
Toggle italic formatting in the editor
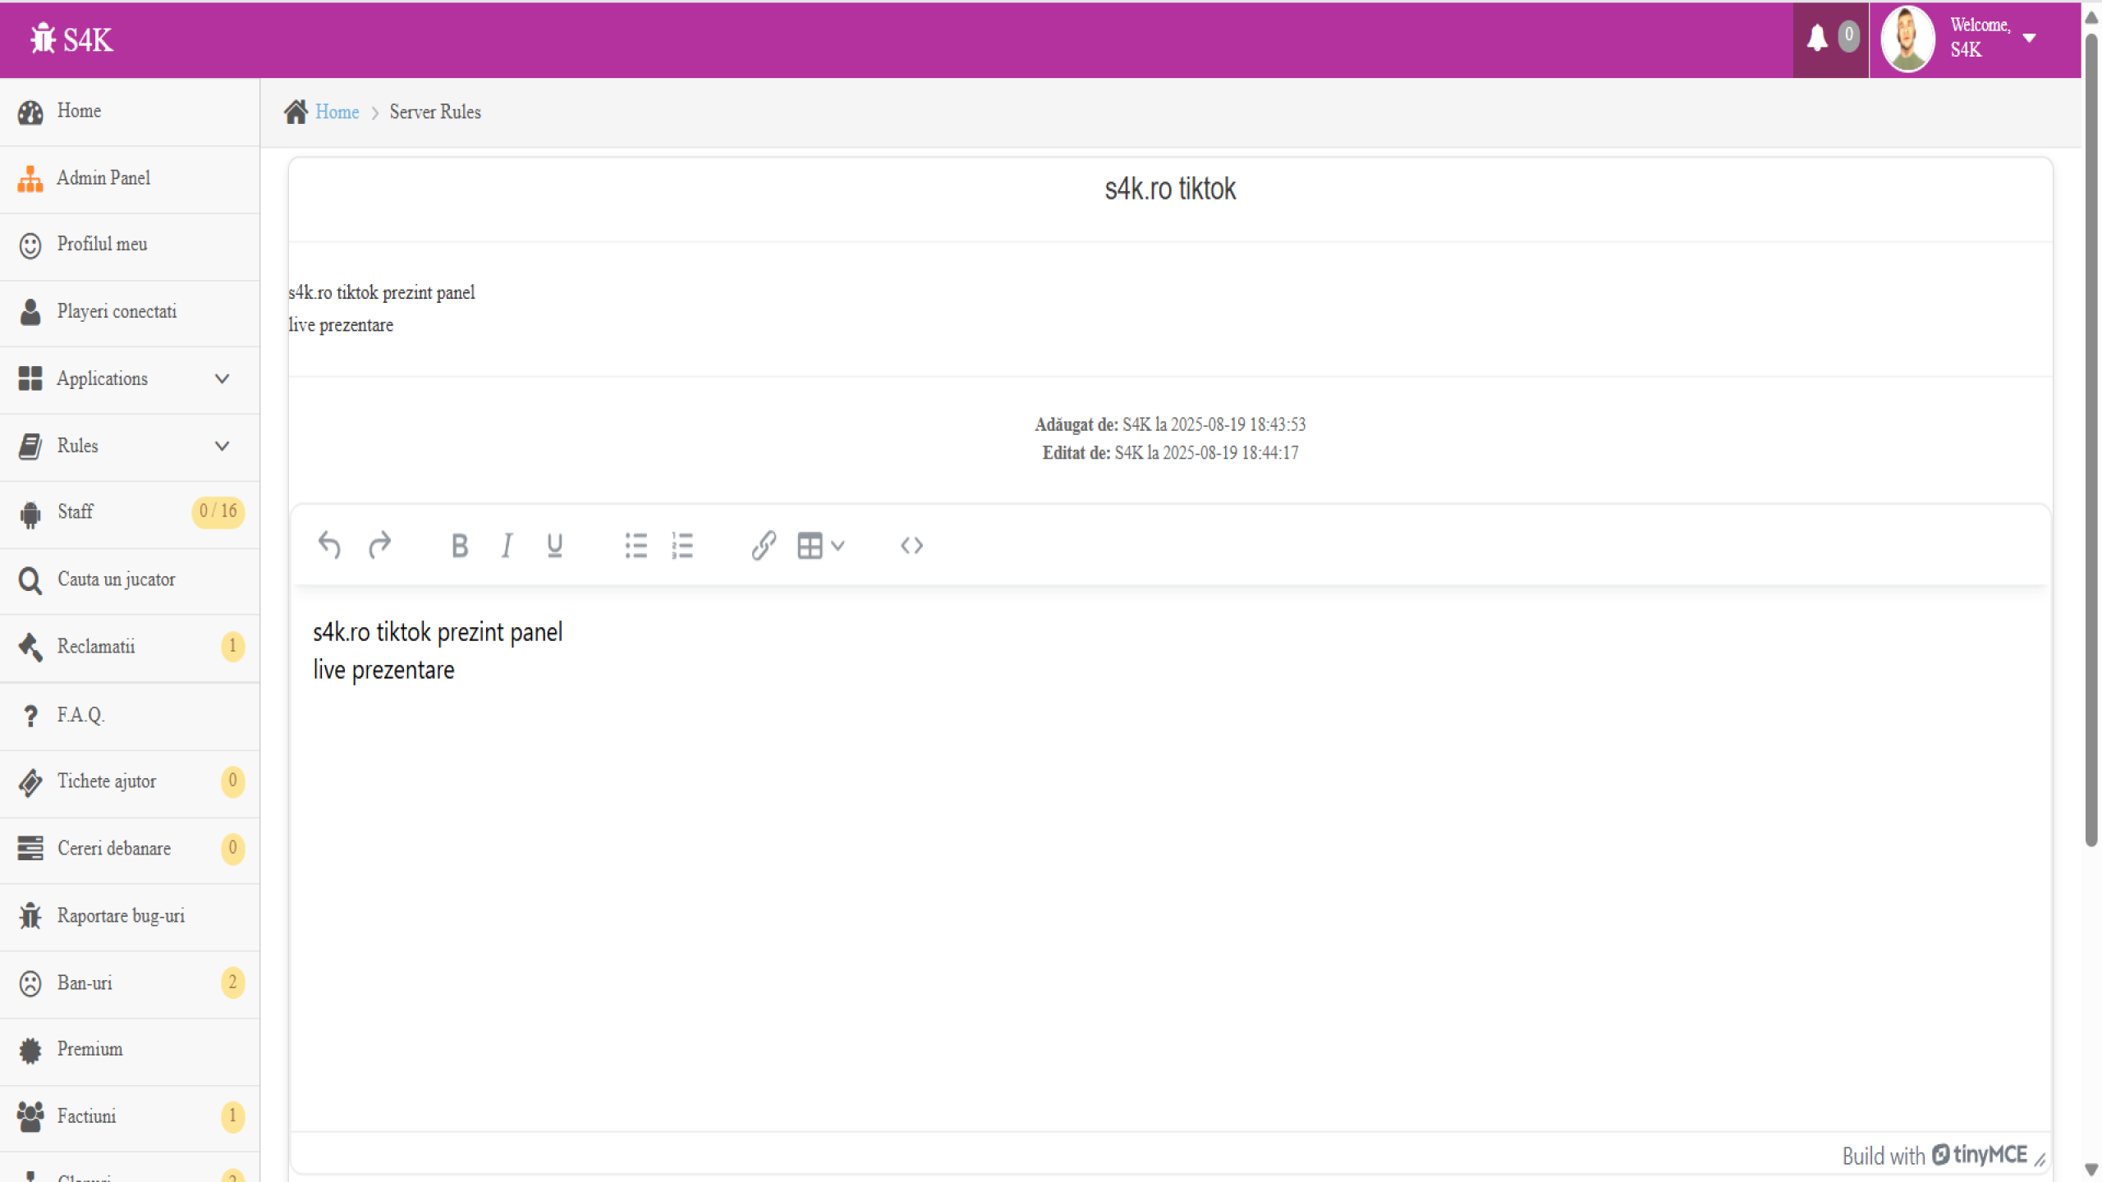pyautogui.click(x=507, y=545)
